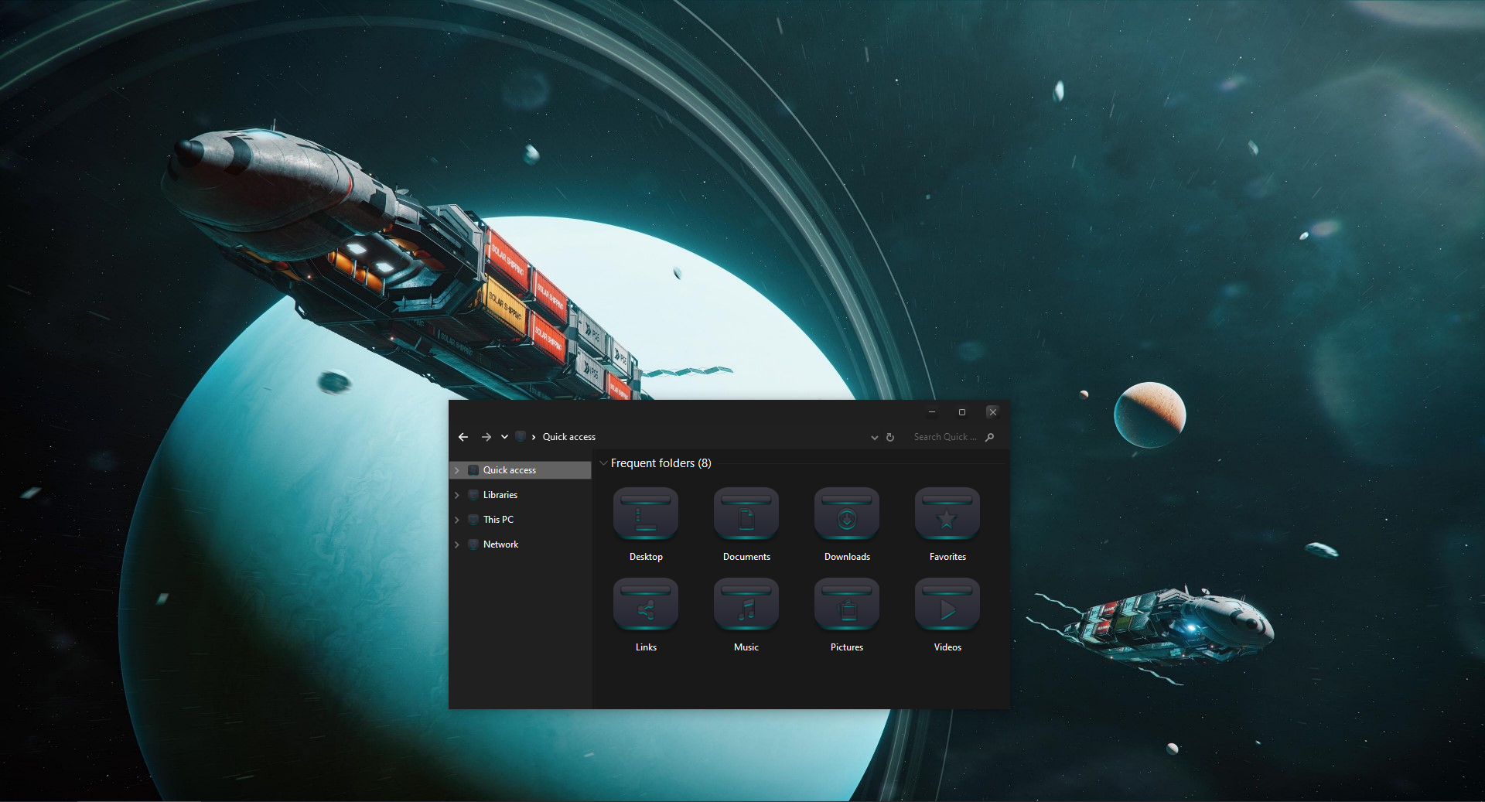Click the Downloads folder label

pos(847,557)
